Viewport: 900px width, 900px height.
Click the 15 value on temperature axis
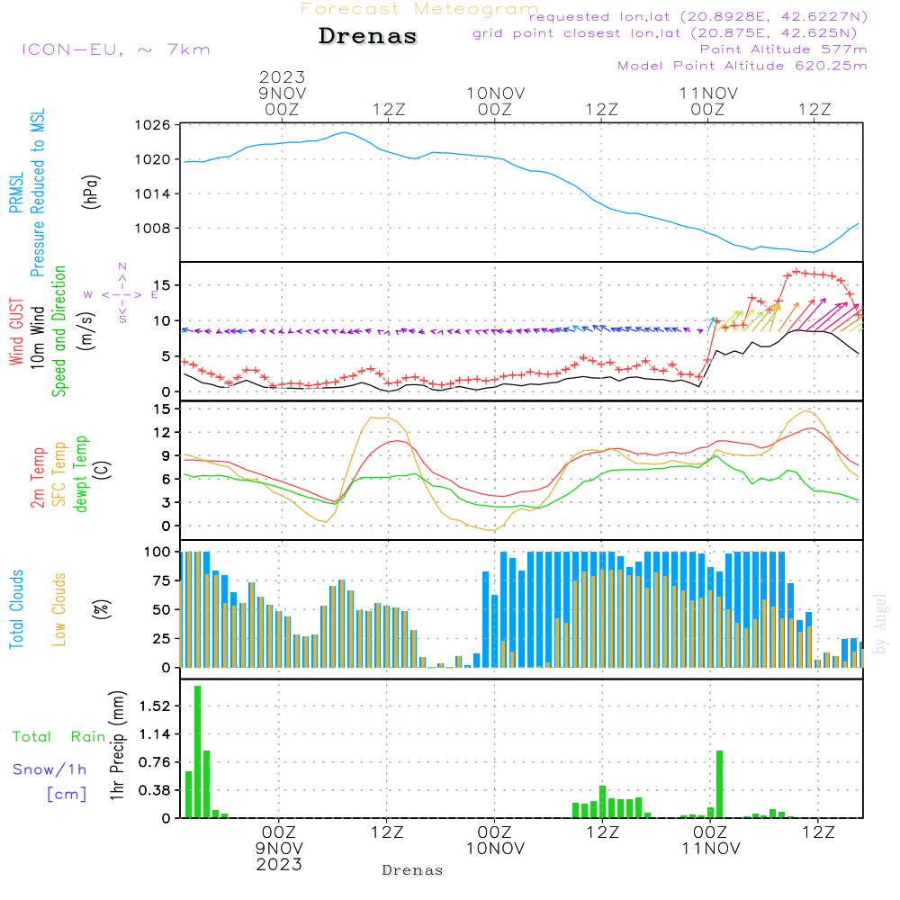coord(162,409)
